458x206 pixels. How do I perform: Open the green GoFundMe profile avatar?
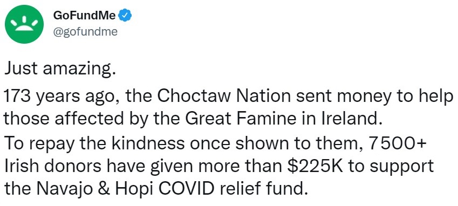tap(24, 24)
